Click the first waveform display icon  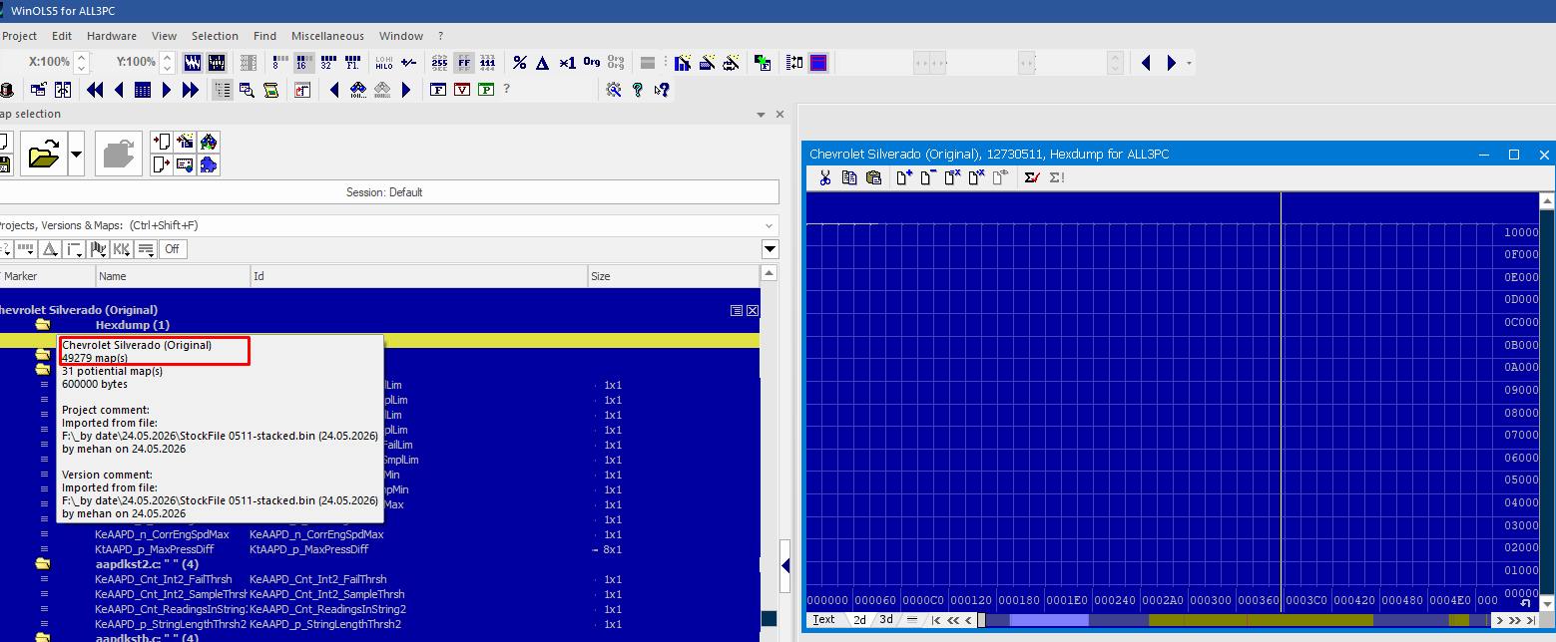[x=193, y=63]
